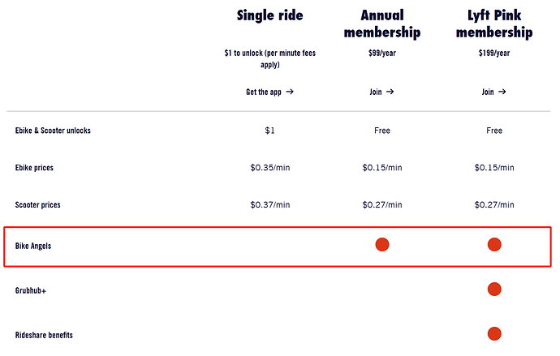Click the Grubhub+ row label

(x=31, y=290)
